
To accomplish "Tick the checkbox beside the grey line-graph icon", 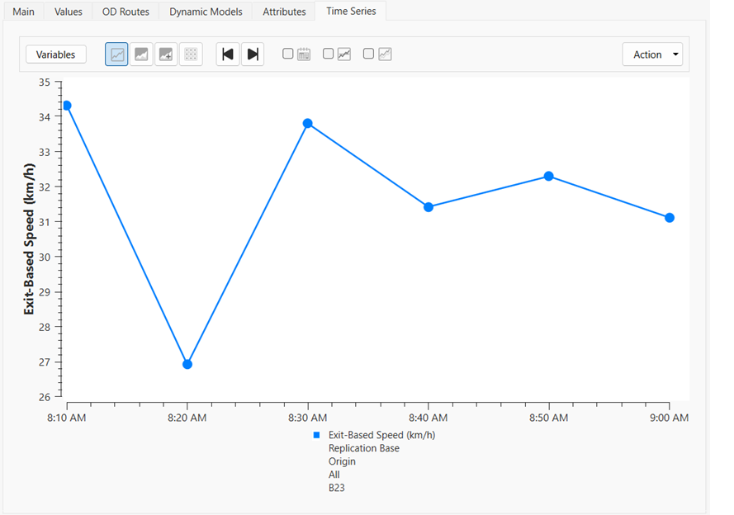I will coord(368,54).
